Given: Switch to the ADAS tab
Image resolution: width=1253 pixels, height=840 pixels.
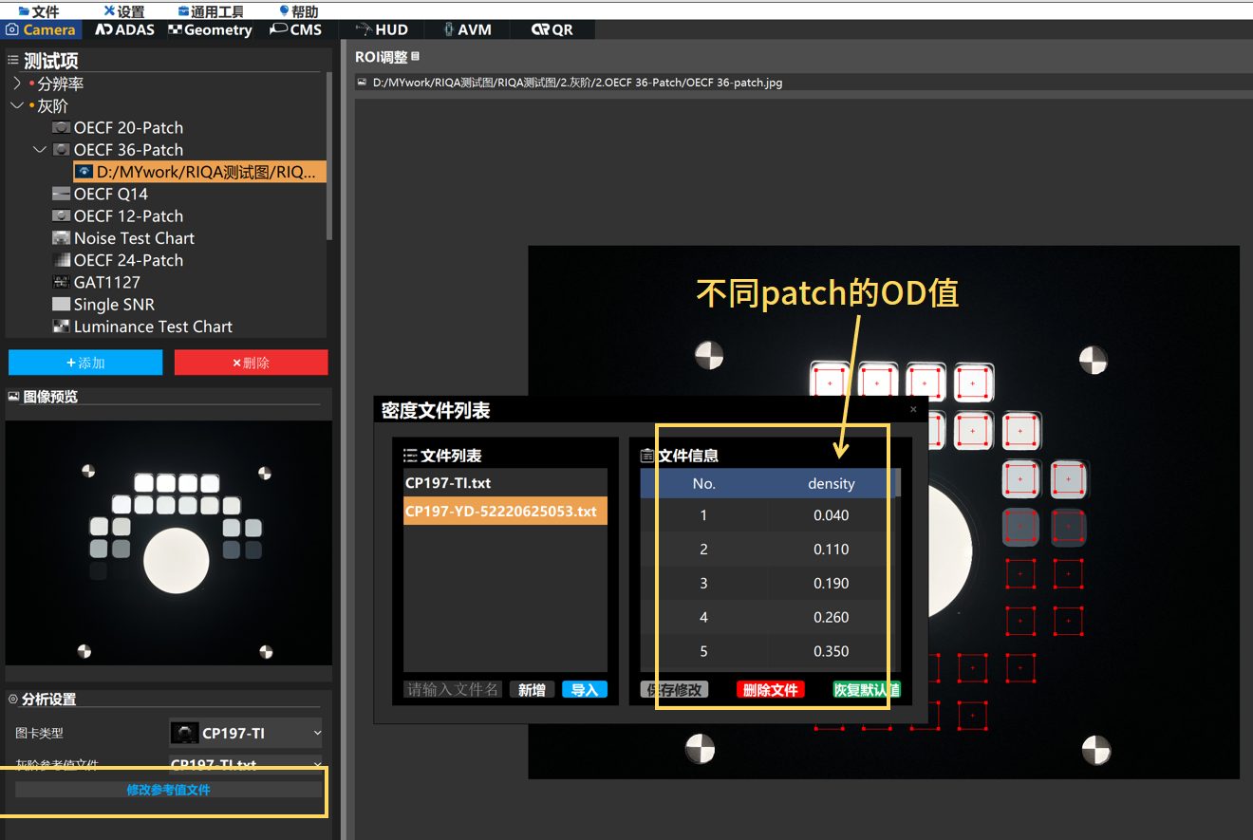Looking at the screenshot, I should tap(128, 29).
